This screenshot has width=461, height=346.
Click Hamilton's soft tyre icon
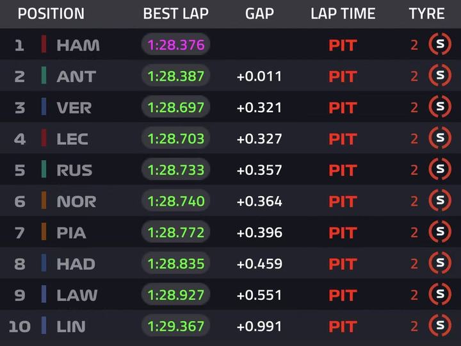(440, 44)
